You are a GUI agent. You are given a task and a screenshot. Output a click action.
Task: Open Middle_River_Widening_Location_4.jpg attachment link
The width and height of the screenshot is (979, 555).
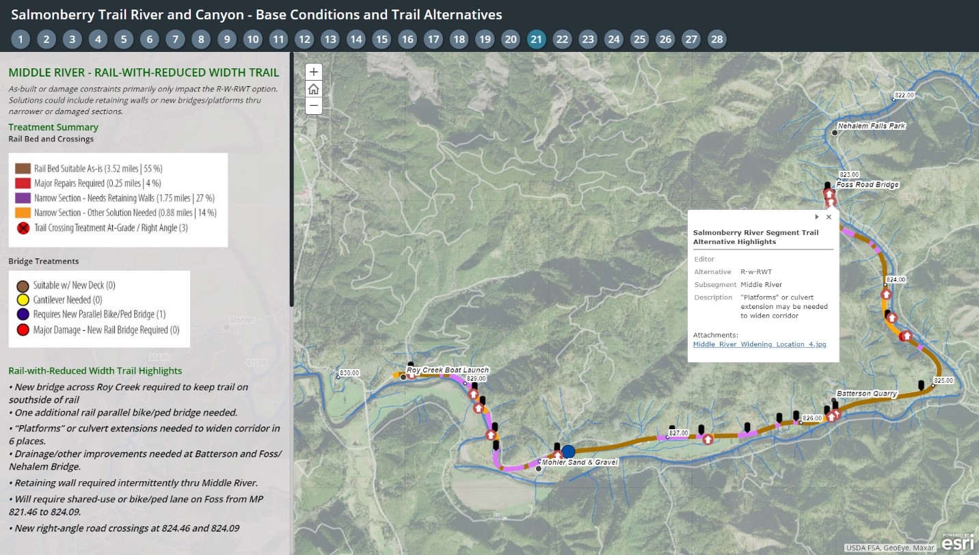pyautogui.click(x=759, y=344)
